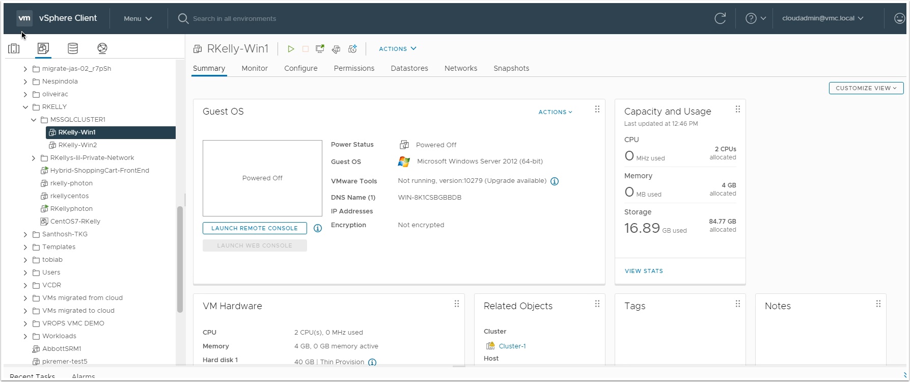Open the Alarms panel

(84, 376)
